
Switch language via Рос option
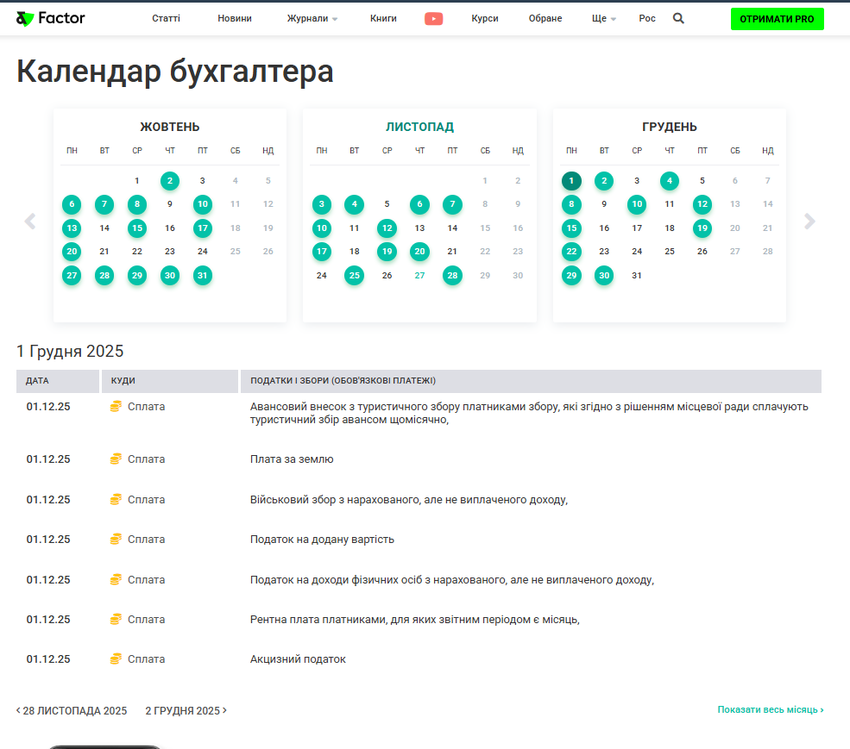coord(647,18)
